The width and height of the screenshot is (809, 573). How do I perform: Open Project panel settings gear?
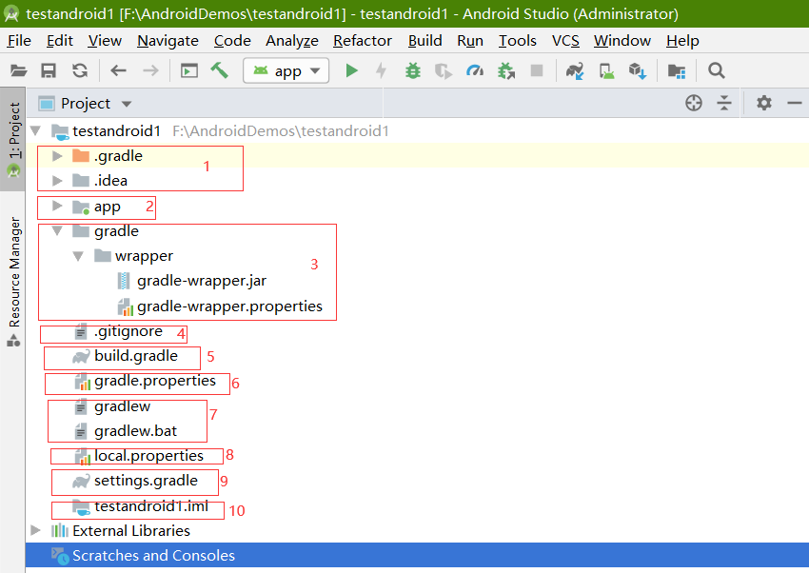tap(764, 103)
